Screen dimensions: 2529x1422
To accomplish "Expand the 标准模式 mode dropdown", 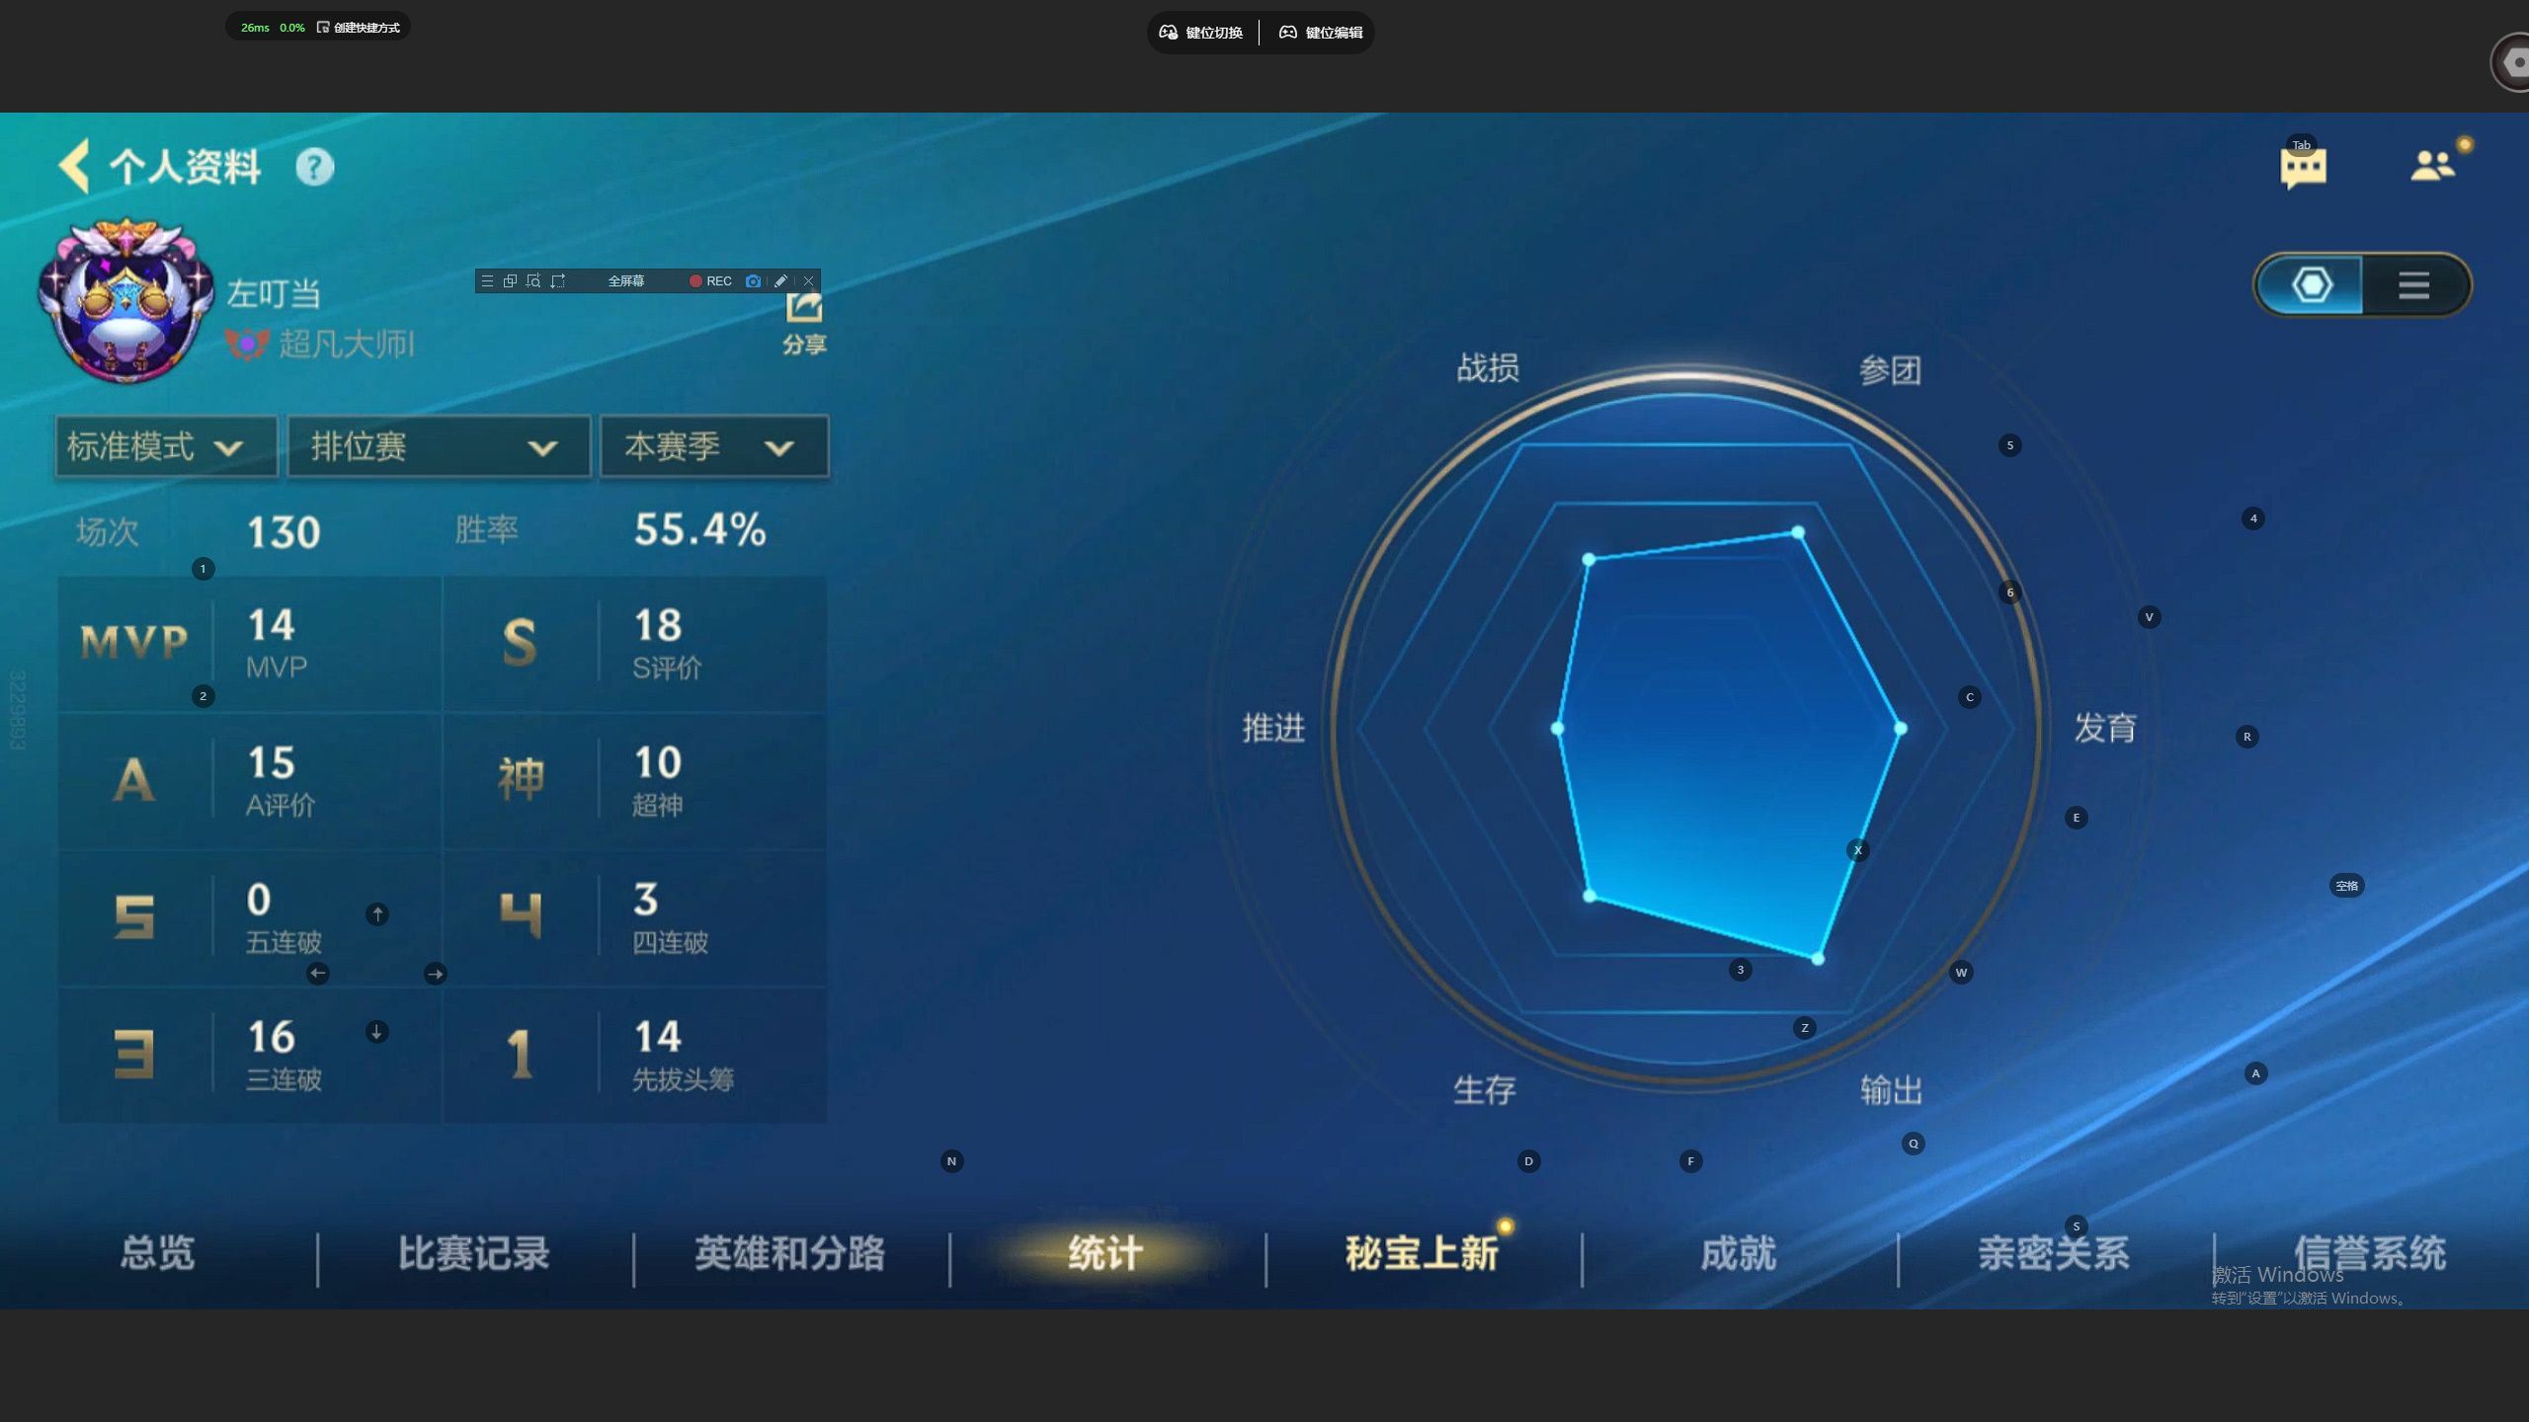I will coord(165,447).
